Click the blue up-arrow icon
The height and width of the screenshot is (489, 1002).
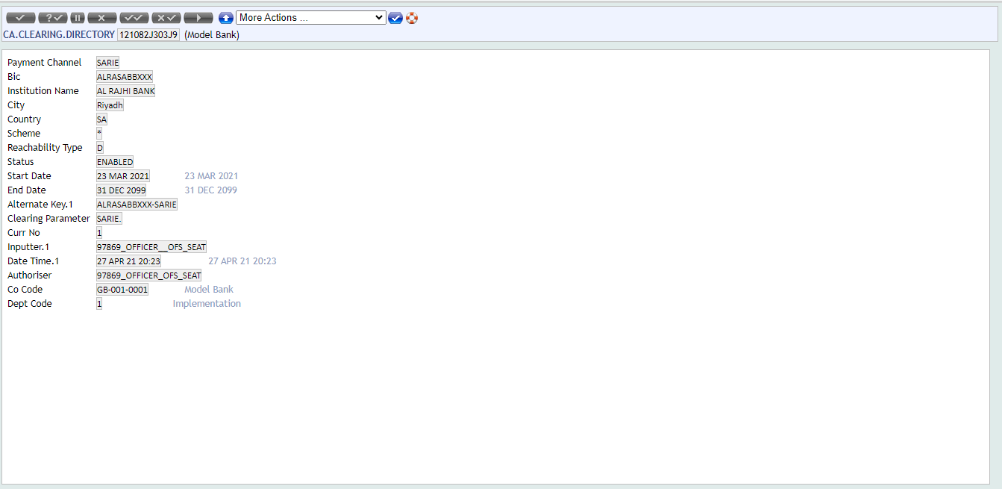226,18
